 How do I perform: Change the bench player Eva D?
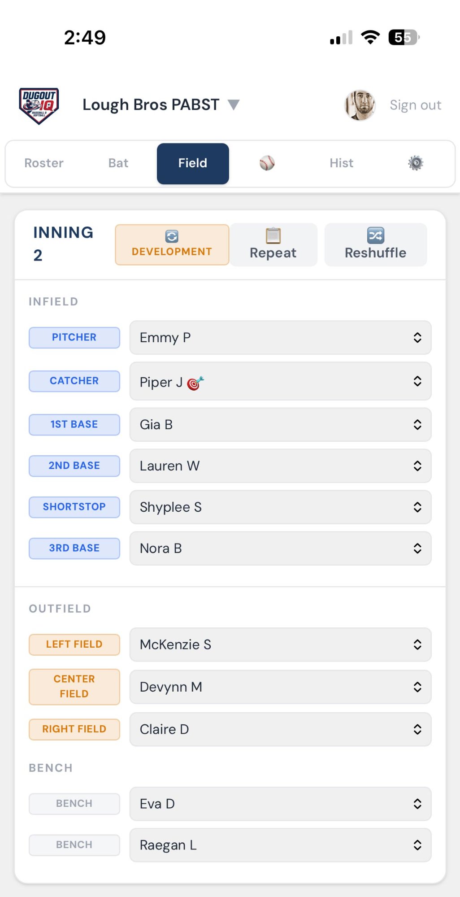(x=280, y=804)
